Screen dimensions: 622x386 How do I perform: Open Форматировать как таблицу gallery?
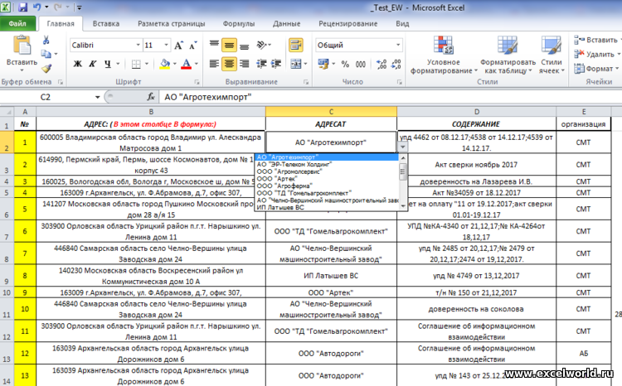[508, 55]
